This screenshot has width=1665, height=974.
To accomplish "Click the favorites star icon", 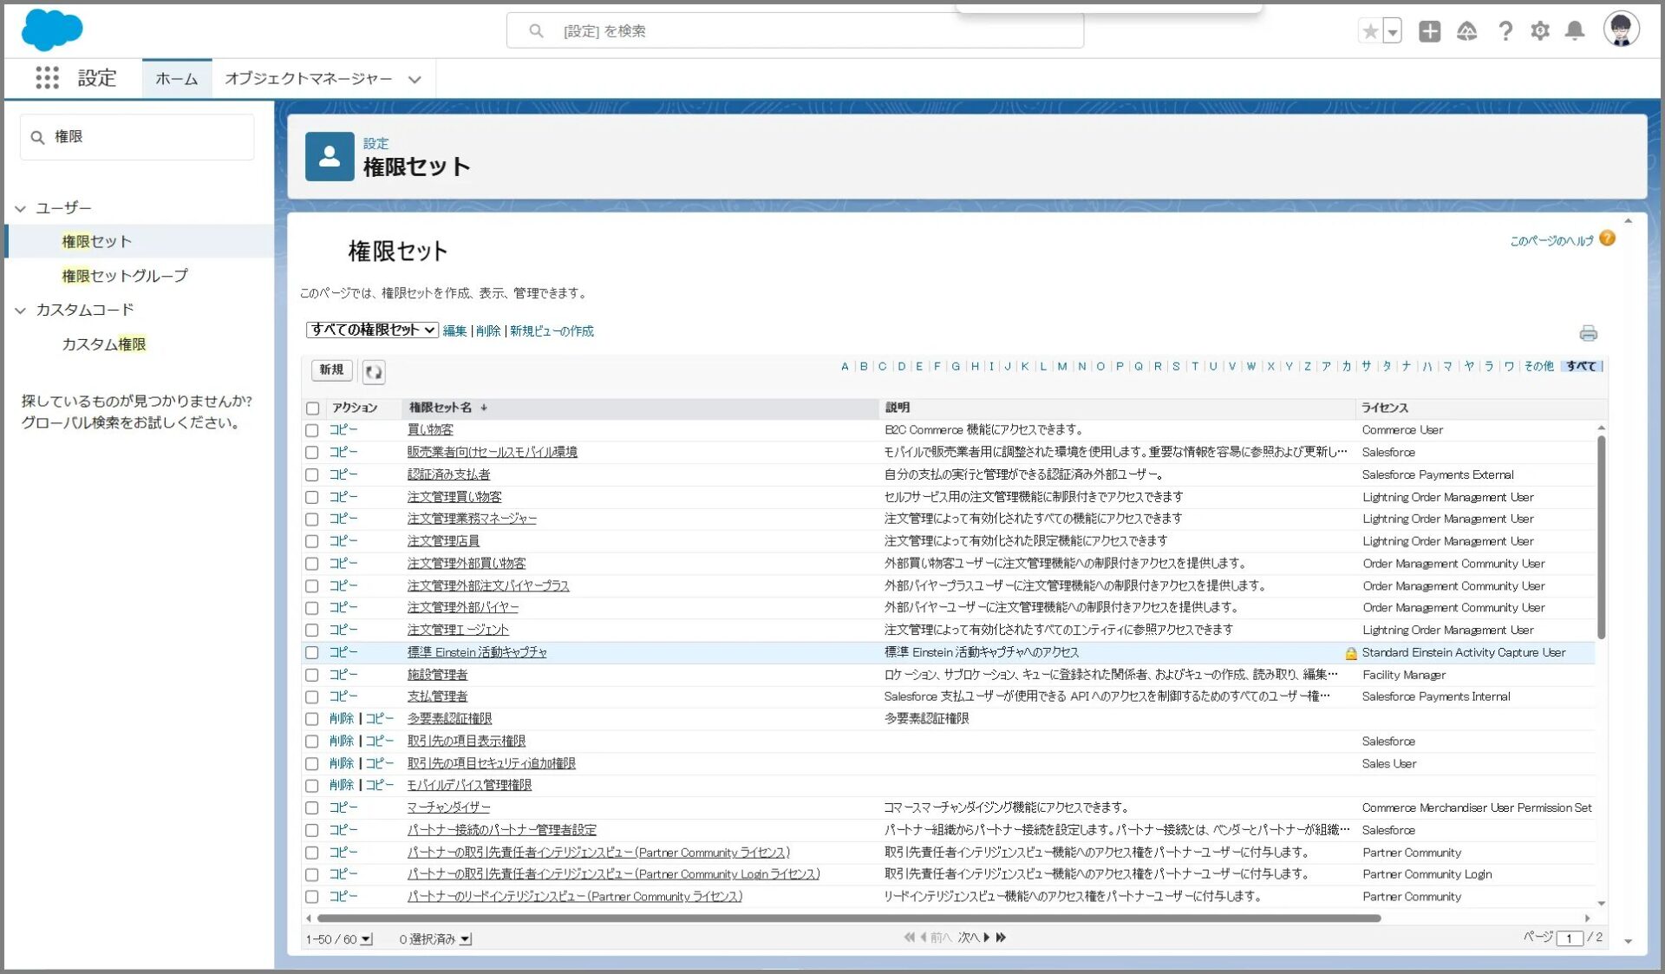I will [x=1370, y=31].
